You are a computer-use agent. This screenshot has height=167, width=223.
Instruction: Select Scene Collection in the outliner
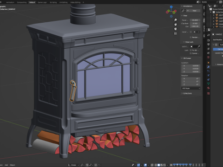217,9
